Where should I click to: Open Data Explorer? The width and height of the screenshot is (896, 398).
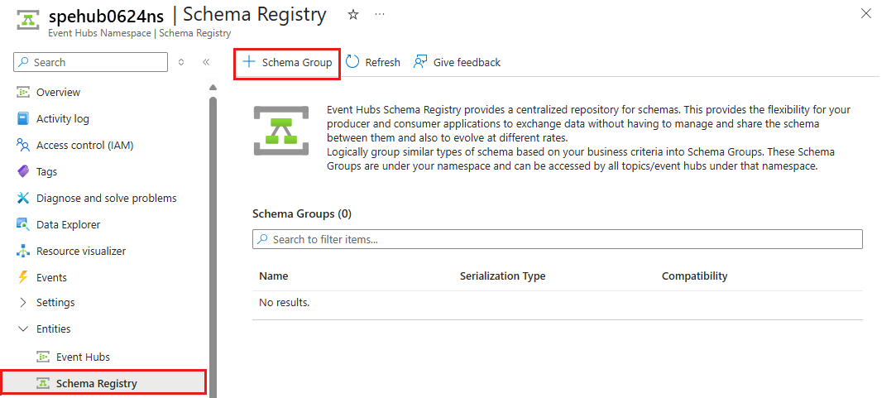(68, 224)
